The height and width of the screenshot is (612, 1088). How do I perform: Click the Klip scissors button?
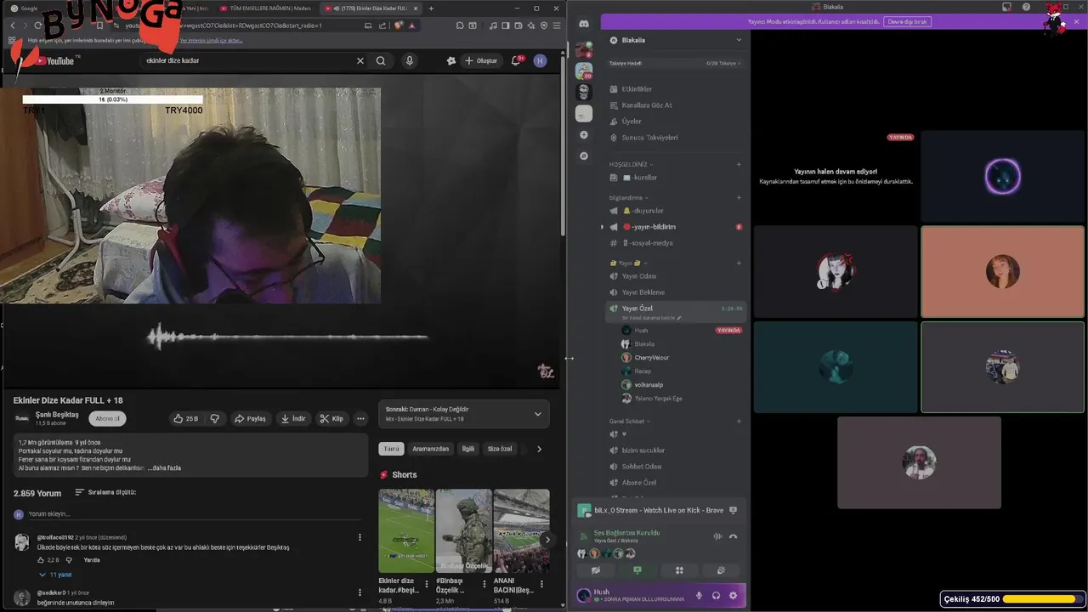tap(331, 418)
